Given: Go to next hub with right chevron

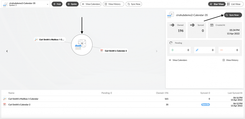Looking at the screenshot, I should point(156,51).
